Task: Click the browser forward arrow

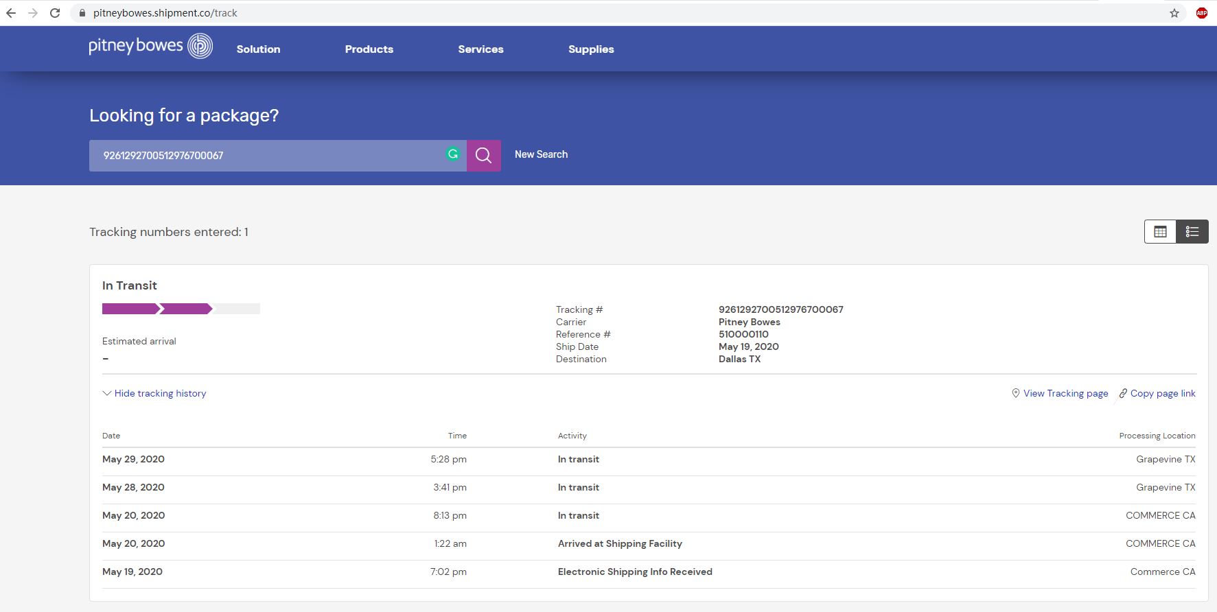Action: click(x=32, y=13)
